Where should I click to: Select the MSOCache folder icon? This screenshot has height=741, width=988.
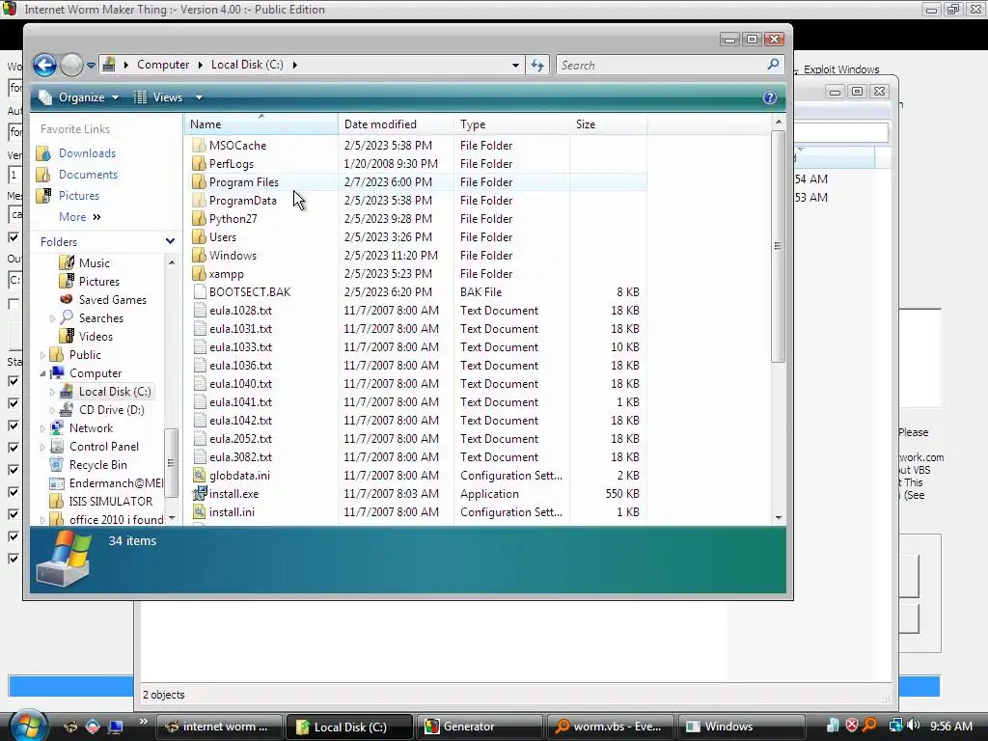199,145
